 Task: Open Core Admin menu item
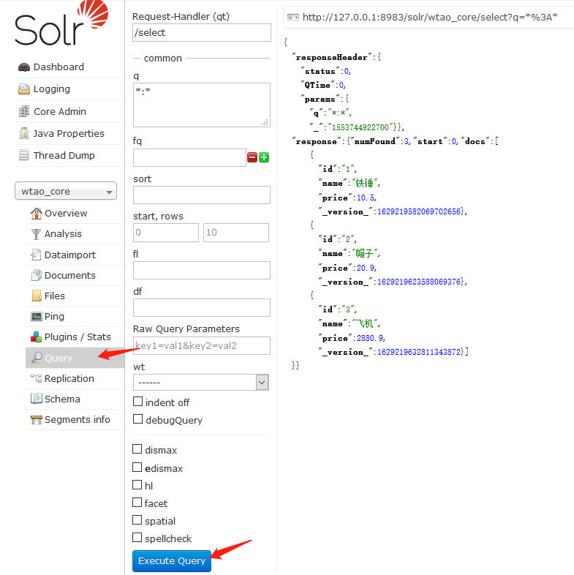coord(60,111)
